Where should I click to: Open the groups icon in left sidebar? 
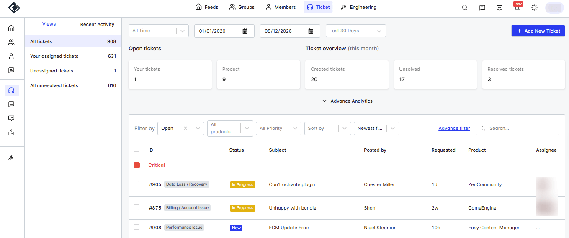[x=11, y=42]
